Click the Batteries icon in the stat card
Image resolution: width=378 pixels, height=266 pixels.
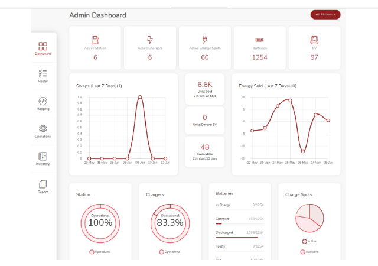259,40
